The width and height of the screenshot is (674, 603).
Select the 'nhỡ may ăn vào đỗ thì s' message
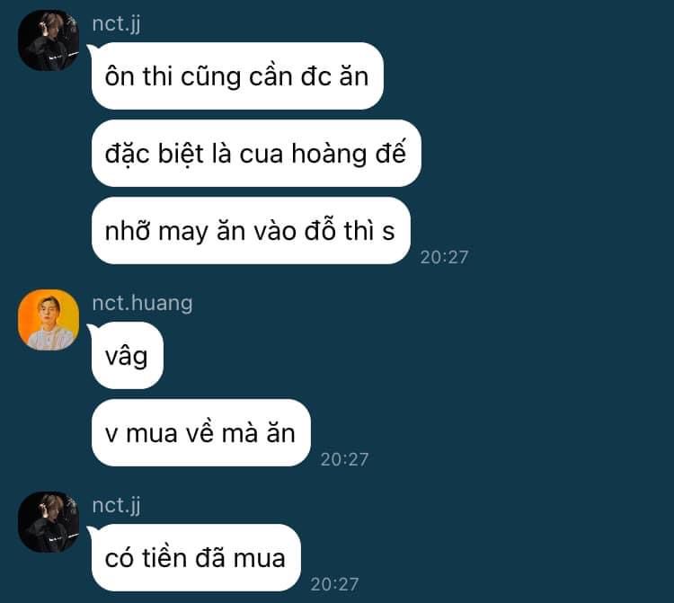(251, 231)
